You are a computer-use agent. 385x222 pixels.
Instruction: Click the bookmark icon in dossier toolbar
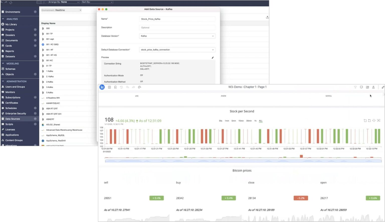click(115, 87)
